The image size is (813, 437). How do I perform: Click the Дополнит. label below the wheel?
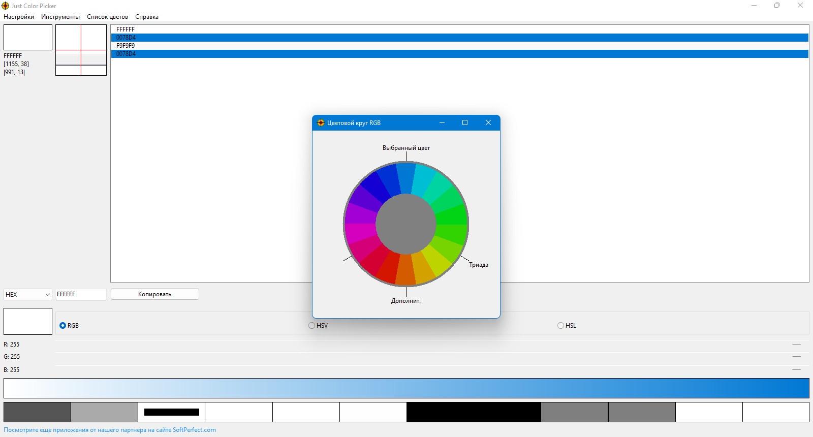coord(406,301)
